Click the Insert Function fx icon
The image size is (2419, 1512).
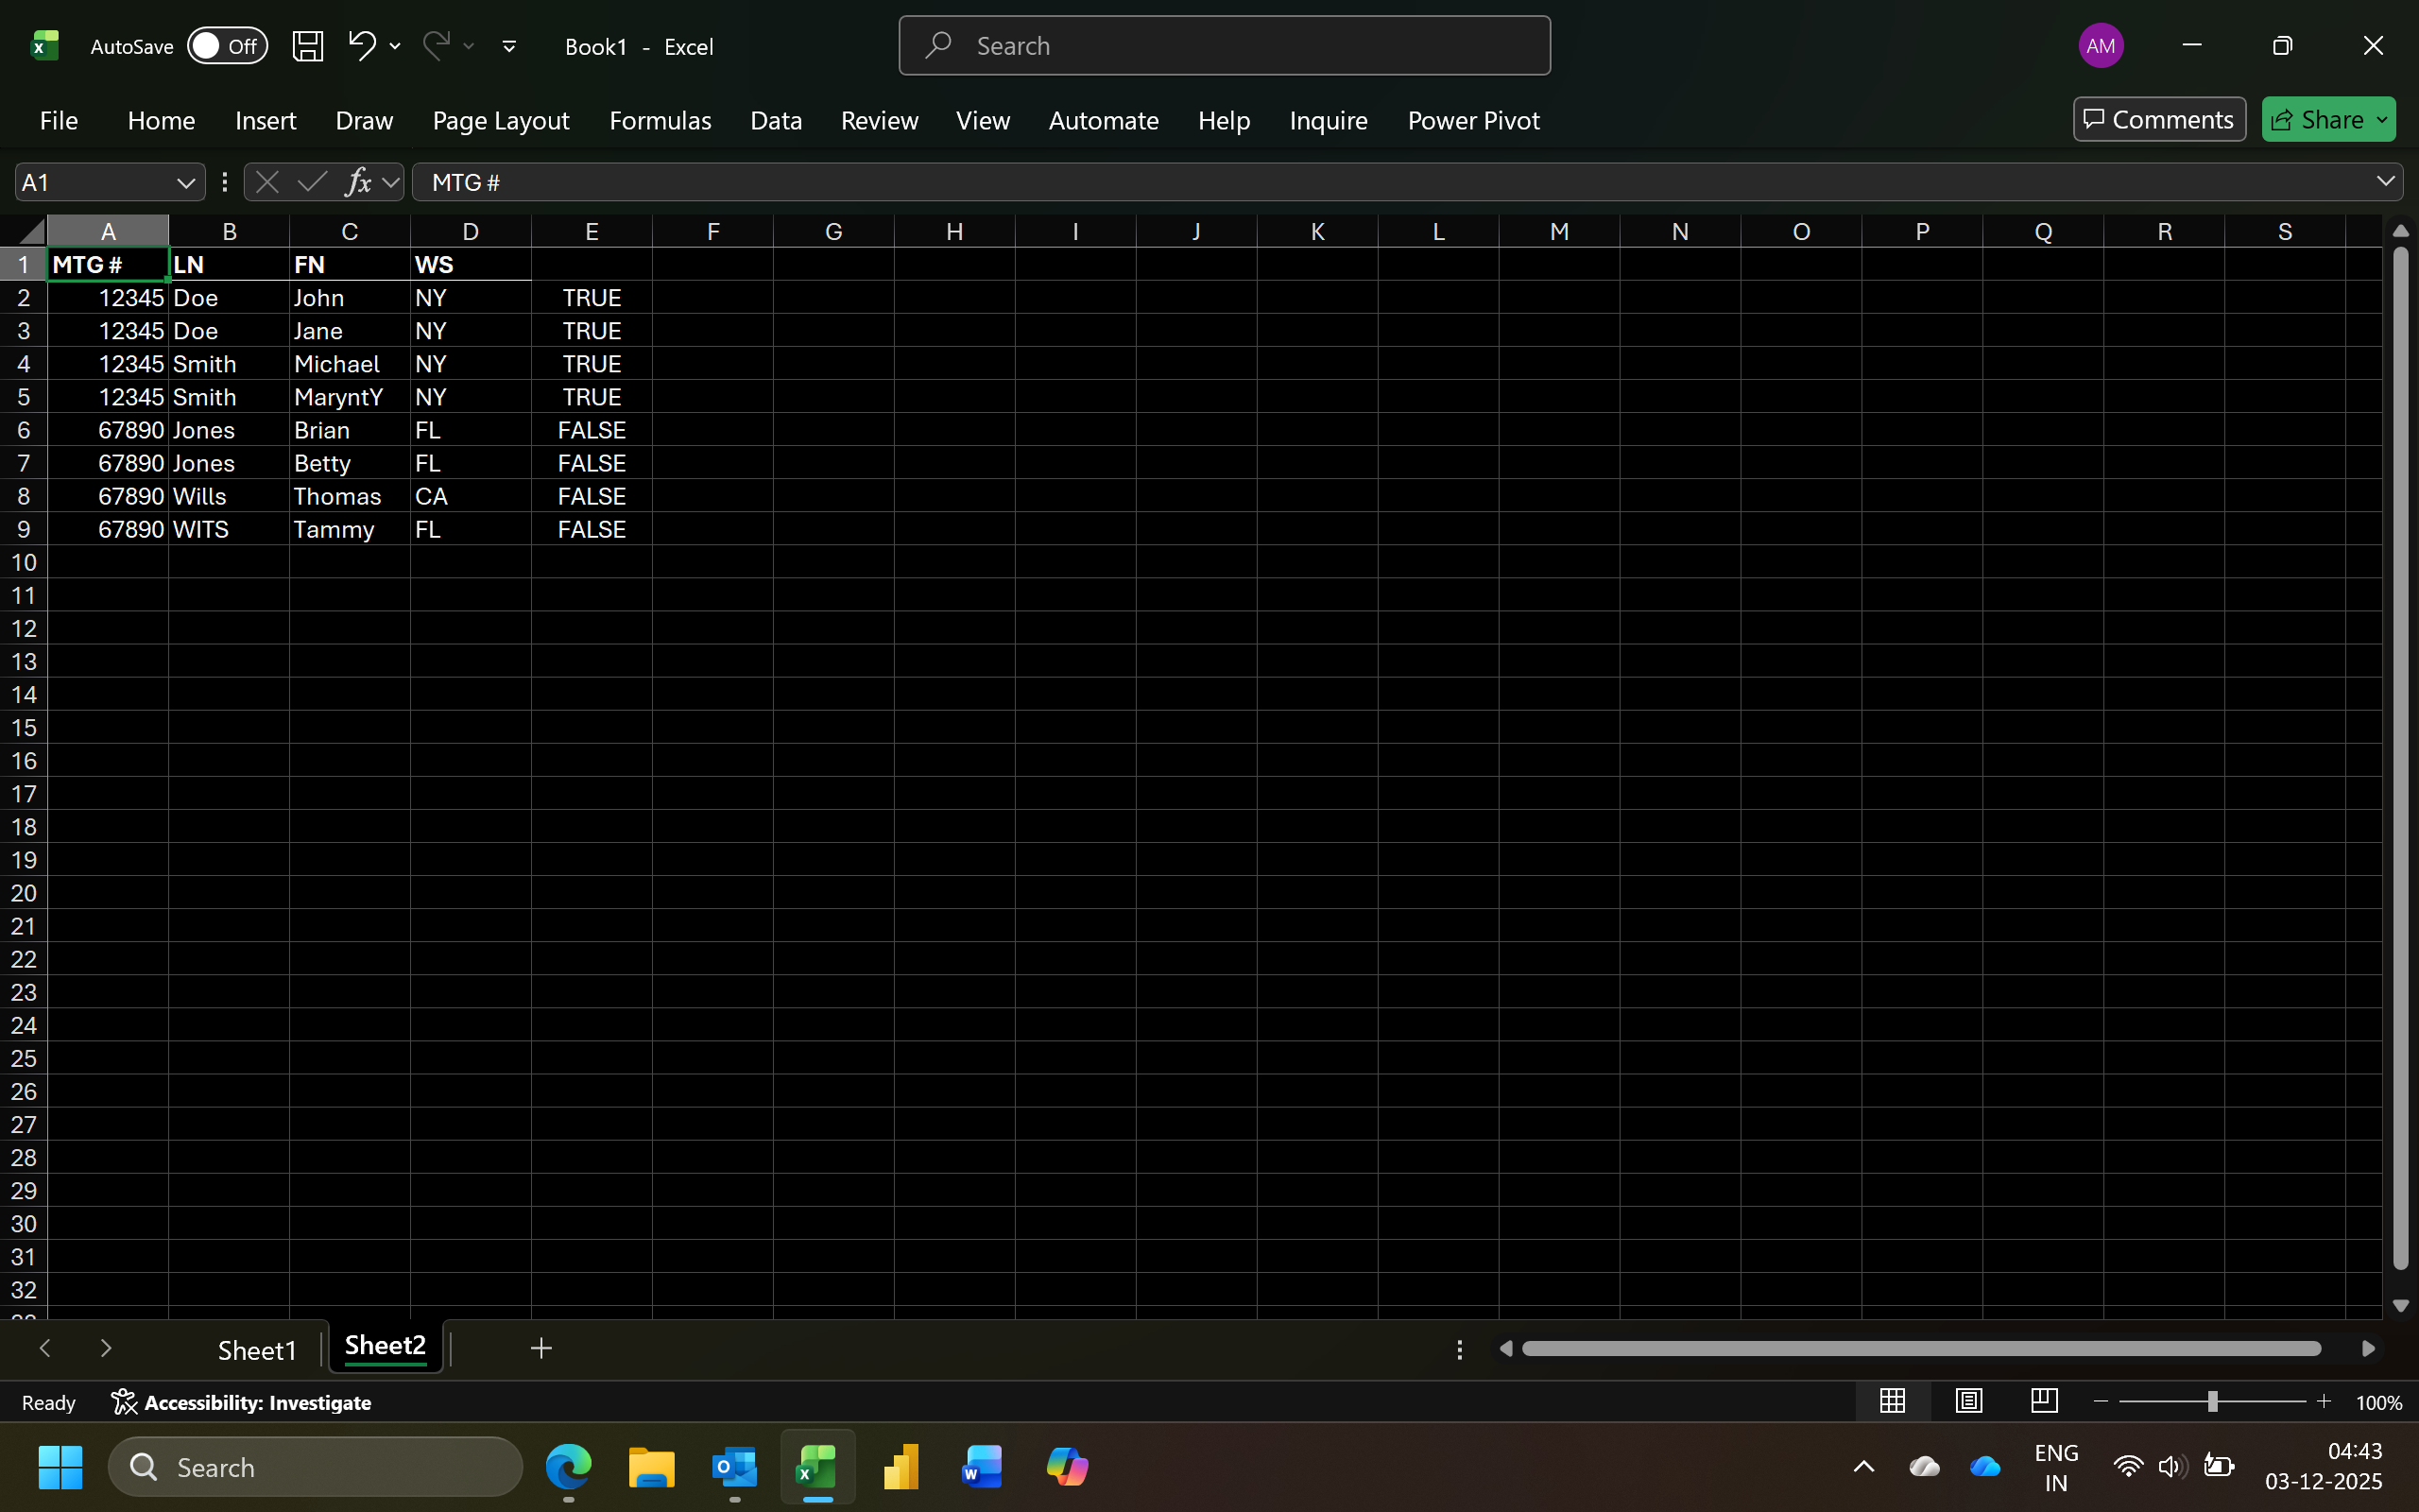click(x=358, y=182)
